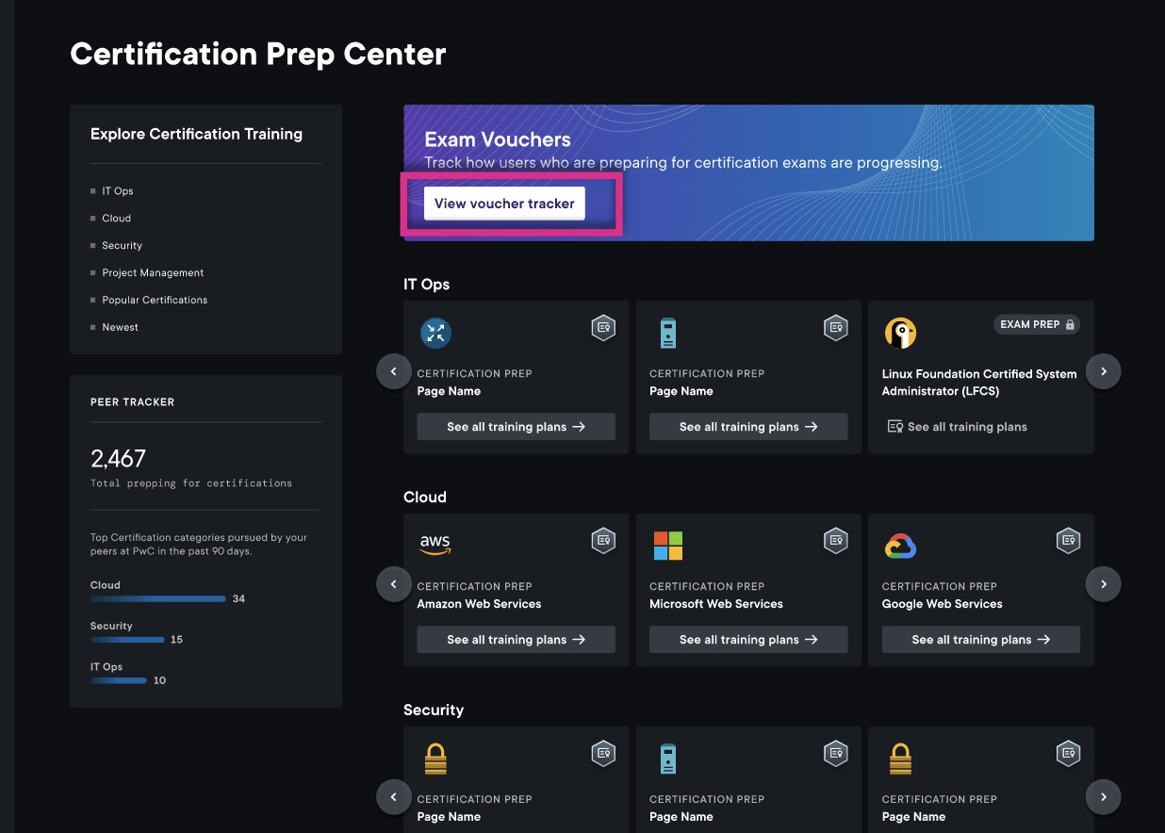Click the 2,467 total prepping count
The image size is (1165, 833).
point(118,459)
